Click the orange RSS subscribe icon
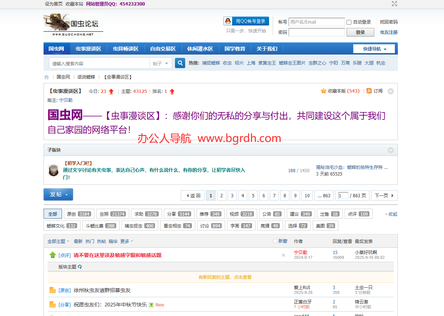 tap(369, 91)
